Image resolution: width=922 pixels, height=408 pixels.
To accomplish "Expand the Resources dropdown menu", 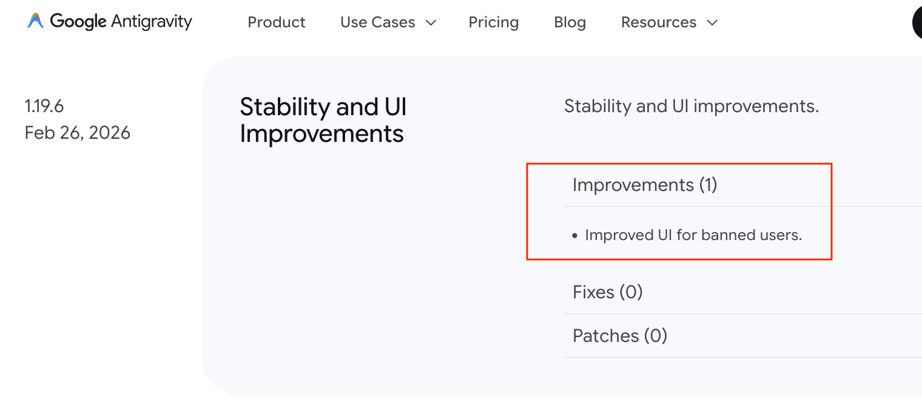I will (669, 22).
